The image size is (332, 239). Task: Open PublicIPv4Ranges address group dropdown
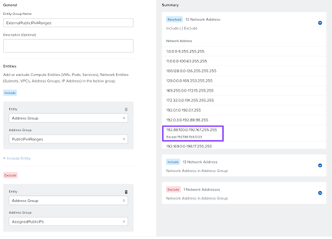point(68,139)
